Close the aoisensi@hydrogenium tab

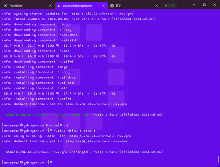click(103, 6)
